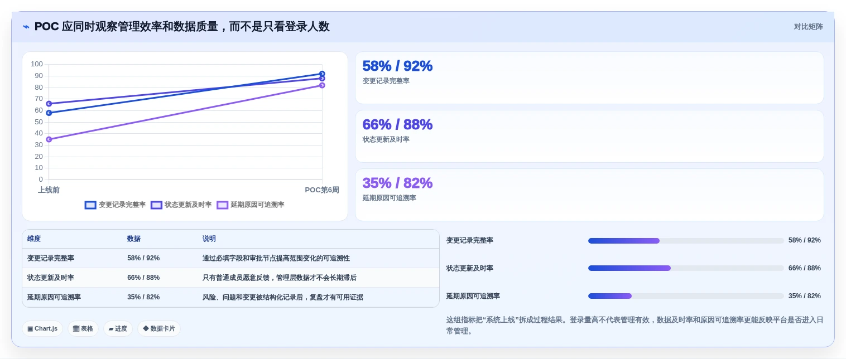The image size is (846, 359).
Task: Click the POC title heading text
Action: tap(182, 27)
